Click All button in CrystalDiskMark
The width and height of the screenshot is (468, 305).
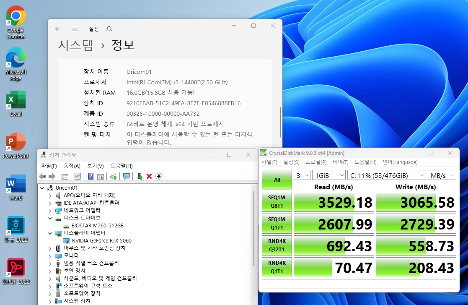[277, 180]
